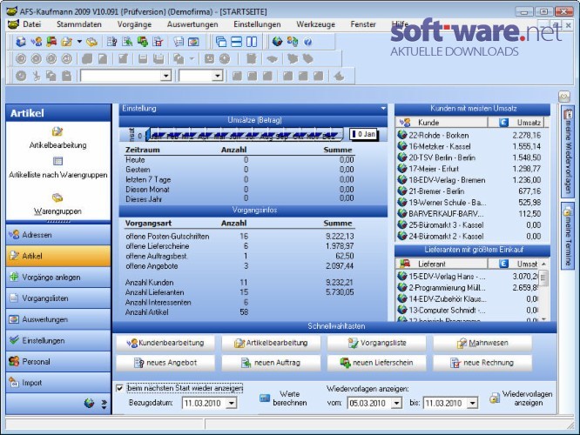The image size is (580, 435).
Task: Open the 'meine Termine' side tab
Action: point(568,236)
